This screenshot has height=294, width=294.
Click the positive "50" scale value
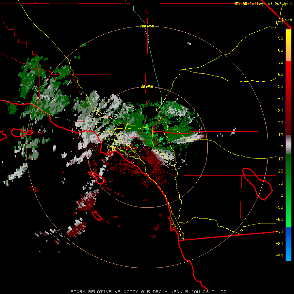(x=281, y=87)
